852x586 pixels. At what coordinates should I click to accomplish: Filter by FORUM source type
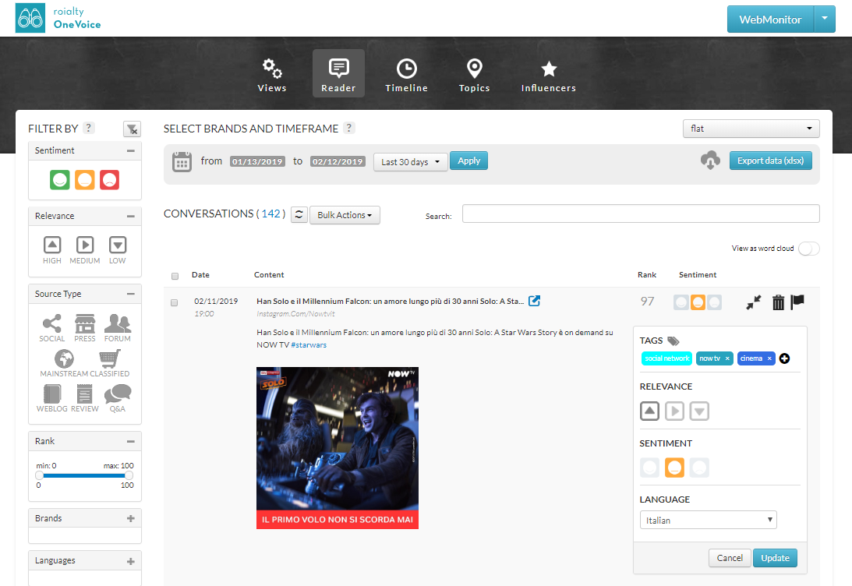[118, 328]
